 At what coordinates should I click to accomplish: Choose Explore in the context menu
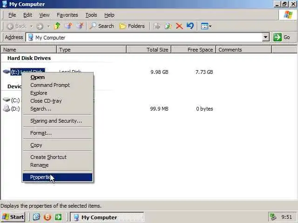pyautogui.click(x=57, y=93)
